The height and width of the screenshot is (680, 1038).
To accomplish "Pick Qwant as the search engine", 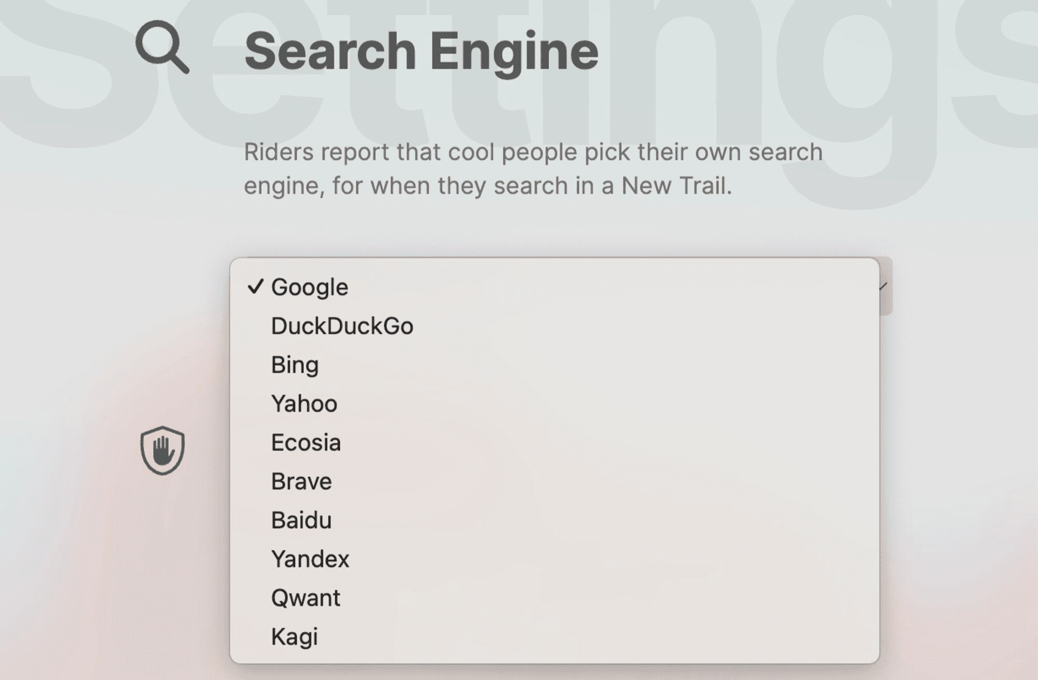I will tap(305, 598).
